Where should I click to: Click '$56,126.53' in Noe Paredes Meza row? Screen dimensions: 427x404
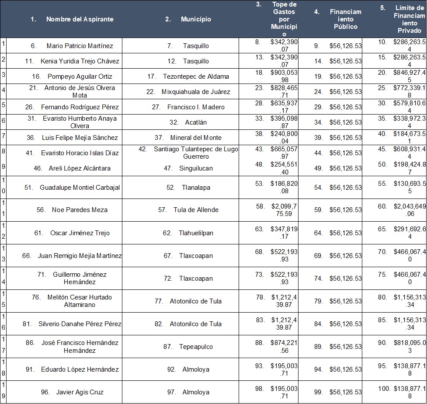click(346, 210)
